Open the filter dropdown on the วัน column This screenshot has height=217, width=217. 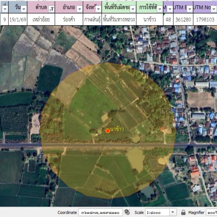click(24, 9)
